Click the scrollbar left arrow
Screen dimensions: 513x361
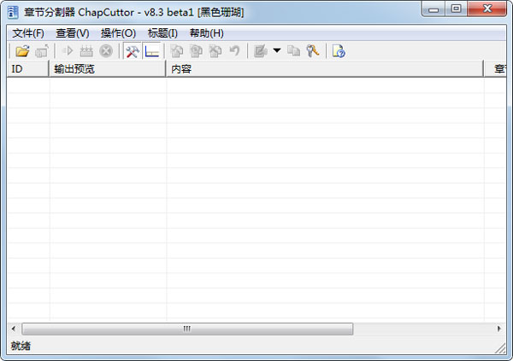(14, 329)
